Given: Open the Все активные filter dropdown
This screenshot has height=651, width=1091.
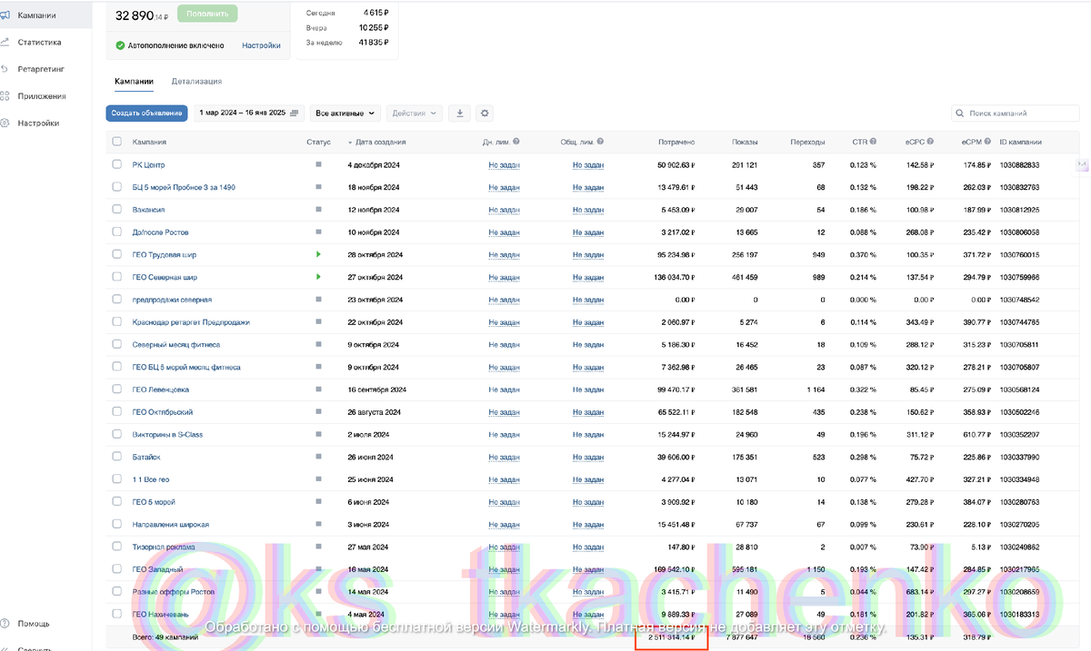Looking at the screenshot, I should point(345,113).
